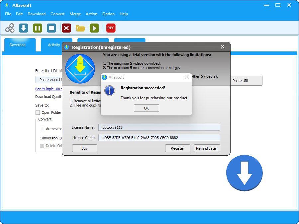Screen dimensions: 299x224
Task: Delete a download via the red X icon
Action: [66, 28]
